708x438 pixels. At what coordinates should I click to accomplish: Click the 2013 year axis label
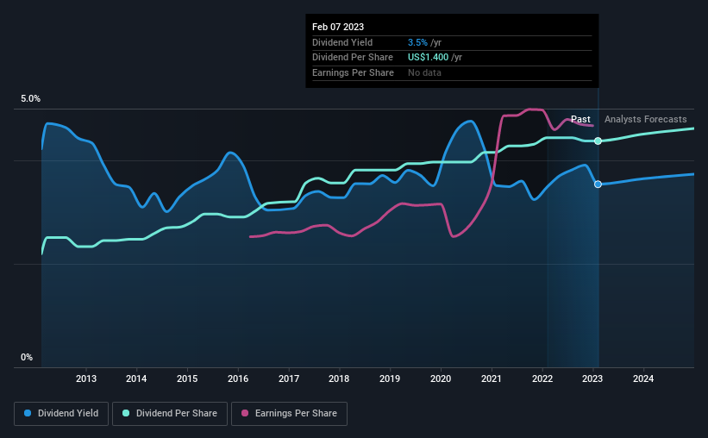coord(85,379)
